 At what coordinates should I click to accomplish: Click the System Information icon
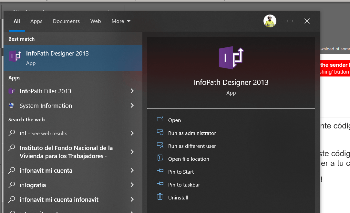click(12, 105)
